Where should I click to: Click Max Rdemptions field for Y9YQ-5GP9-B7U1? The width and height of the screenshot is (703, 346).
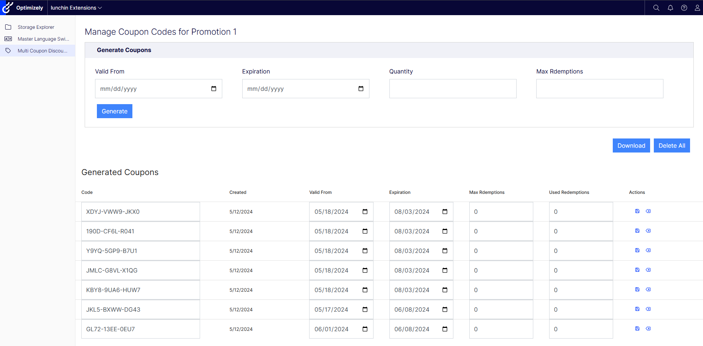(x=501, y=251)
